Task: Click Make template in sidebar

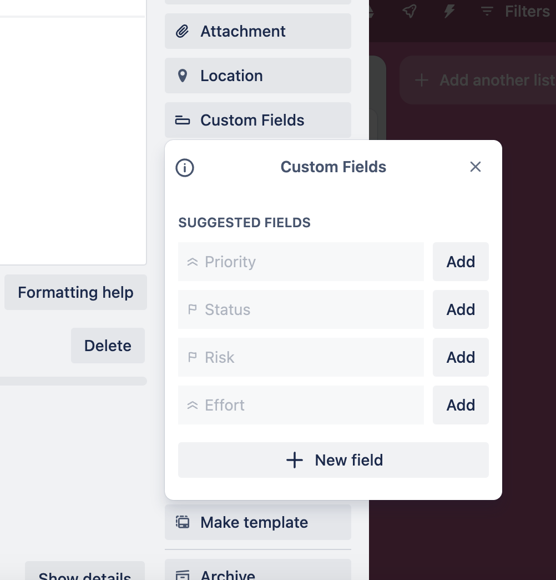Action: click(258, 522)
